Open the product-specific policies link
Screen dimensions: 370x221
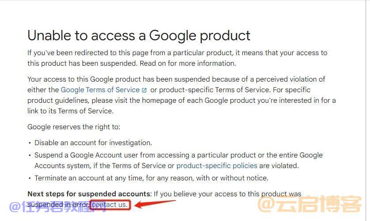217,166
